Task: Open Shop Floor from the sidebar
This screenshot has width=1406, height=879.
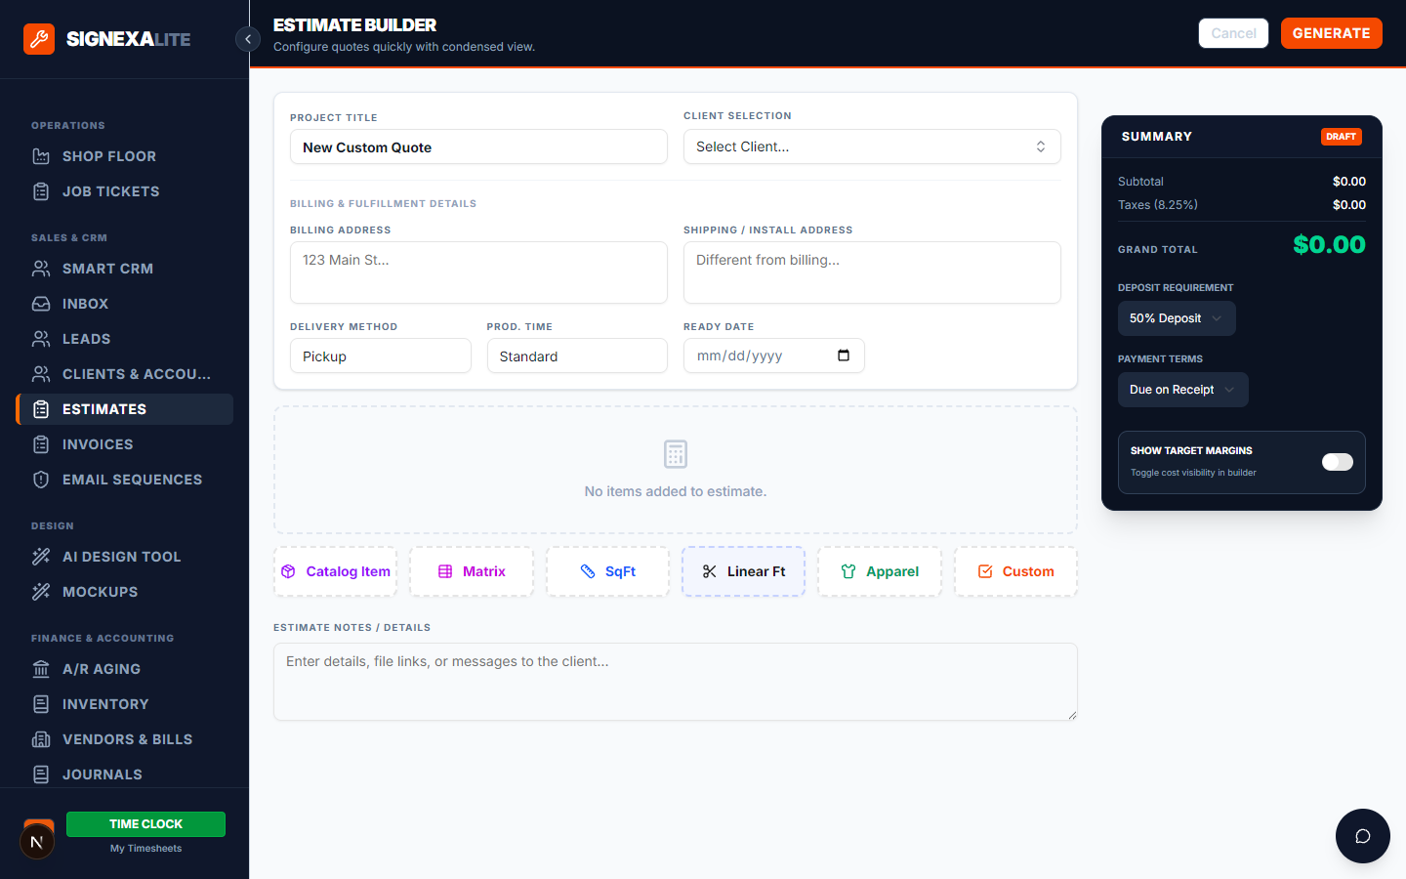Action: click(108, 156)
